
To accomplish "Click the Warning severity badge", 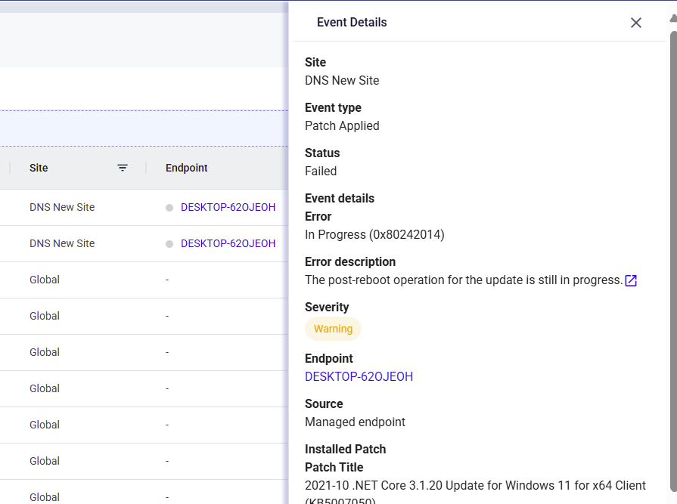I will (x=333, y=329).
